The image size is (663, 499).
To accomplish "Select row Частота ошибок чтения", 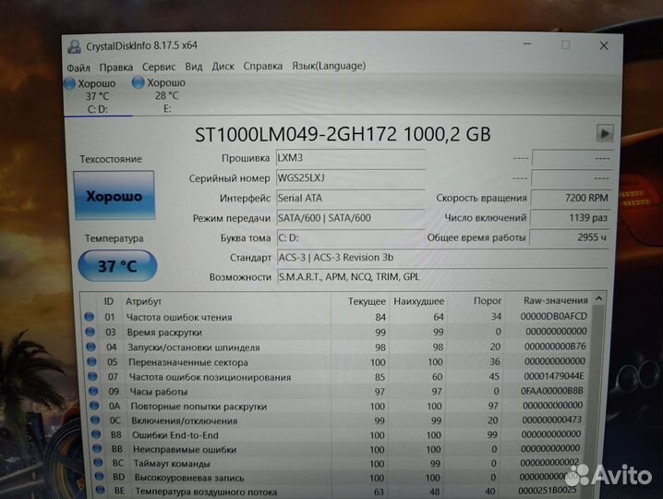I will 336,317.
